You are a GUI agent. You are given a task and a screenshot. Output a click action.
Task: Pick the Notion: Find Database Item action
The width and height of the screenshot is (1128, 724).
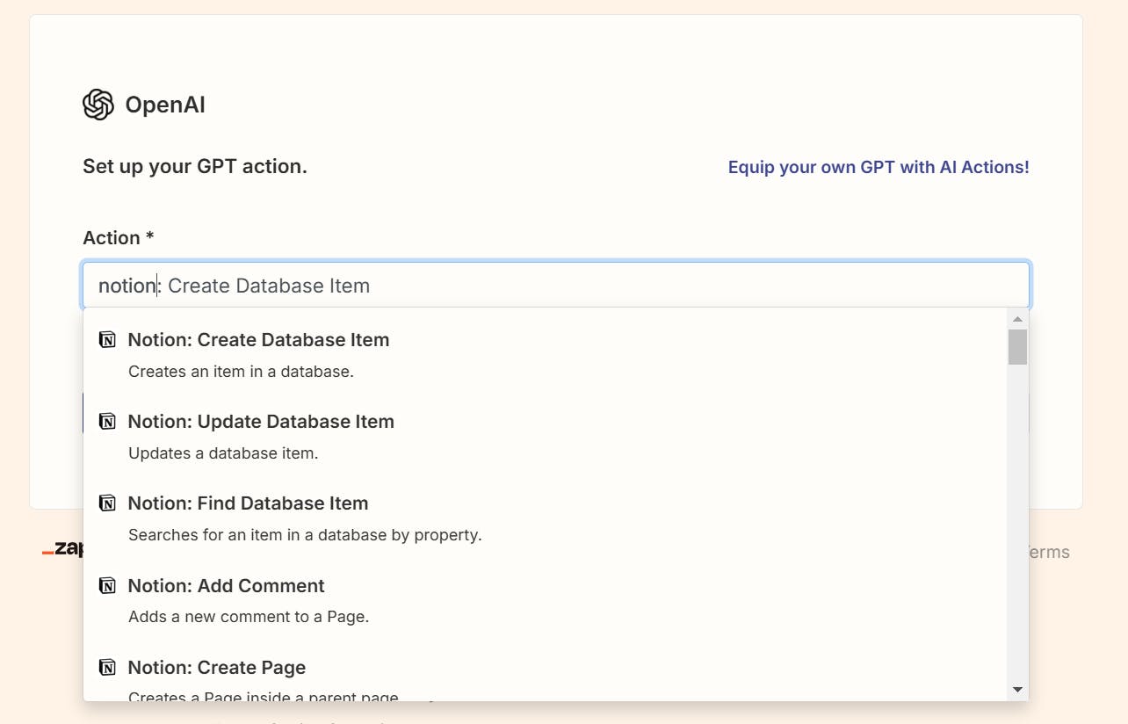pos(248,503)
